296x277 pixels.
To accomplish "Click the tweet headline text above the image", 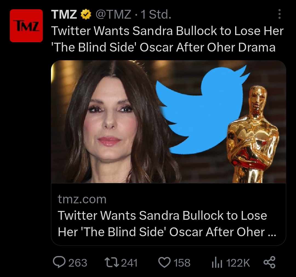I will coord(167,39).
